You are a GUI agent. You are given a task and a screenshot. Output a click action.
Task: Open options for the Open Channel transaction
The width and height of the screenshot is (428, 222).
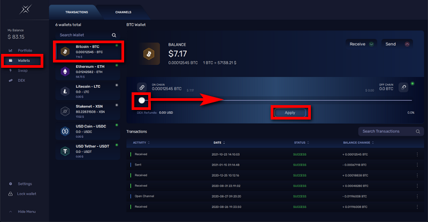417,196
